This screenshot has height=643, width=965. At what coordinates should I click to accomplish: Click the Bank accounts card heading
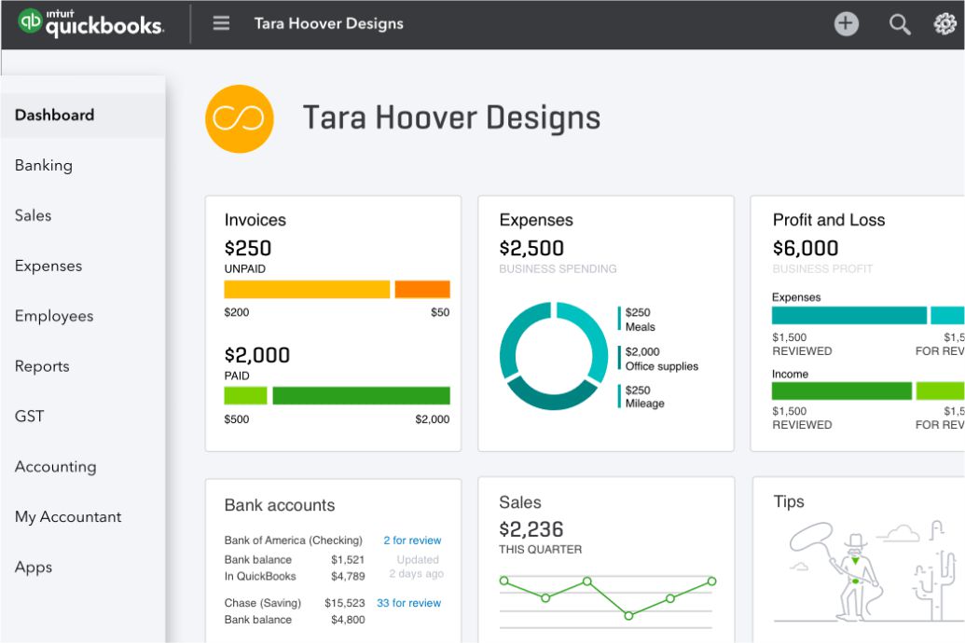280,505
